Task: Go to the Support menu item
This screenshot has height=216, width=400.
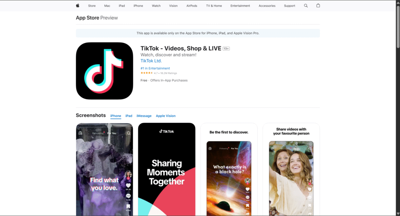Action: coord(289,6)
